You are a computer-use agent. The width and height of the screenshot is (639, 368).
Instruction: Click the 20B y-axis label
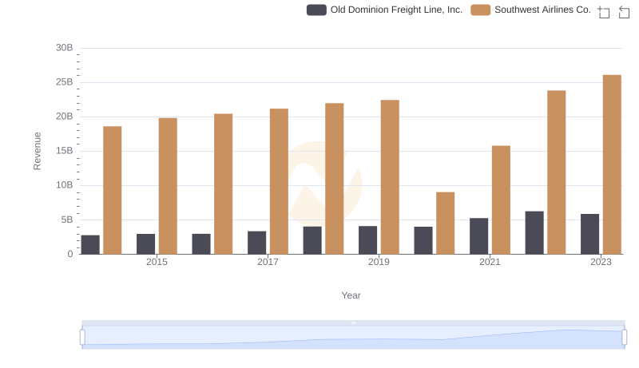point(65,117)
